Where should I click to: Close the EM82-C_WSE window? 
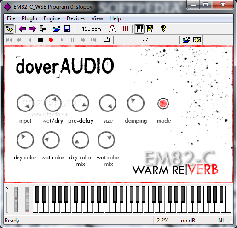(223, 5)
